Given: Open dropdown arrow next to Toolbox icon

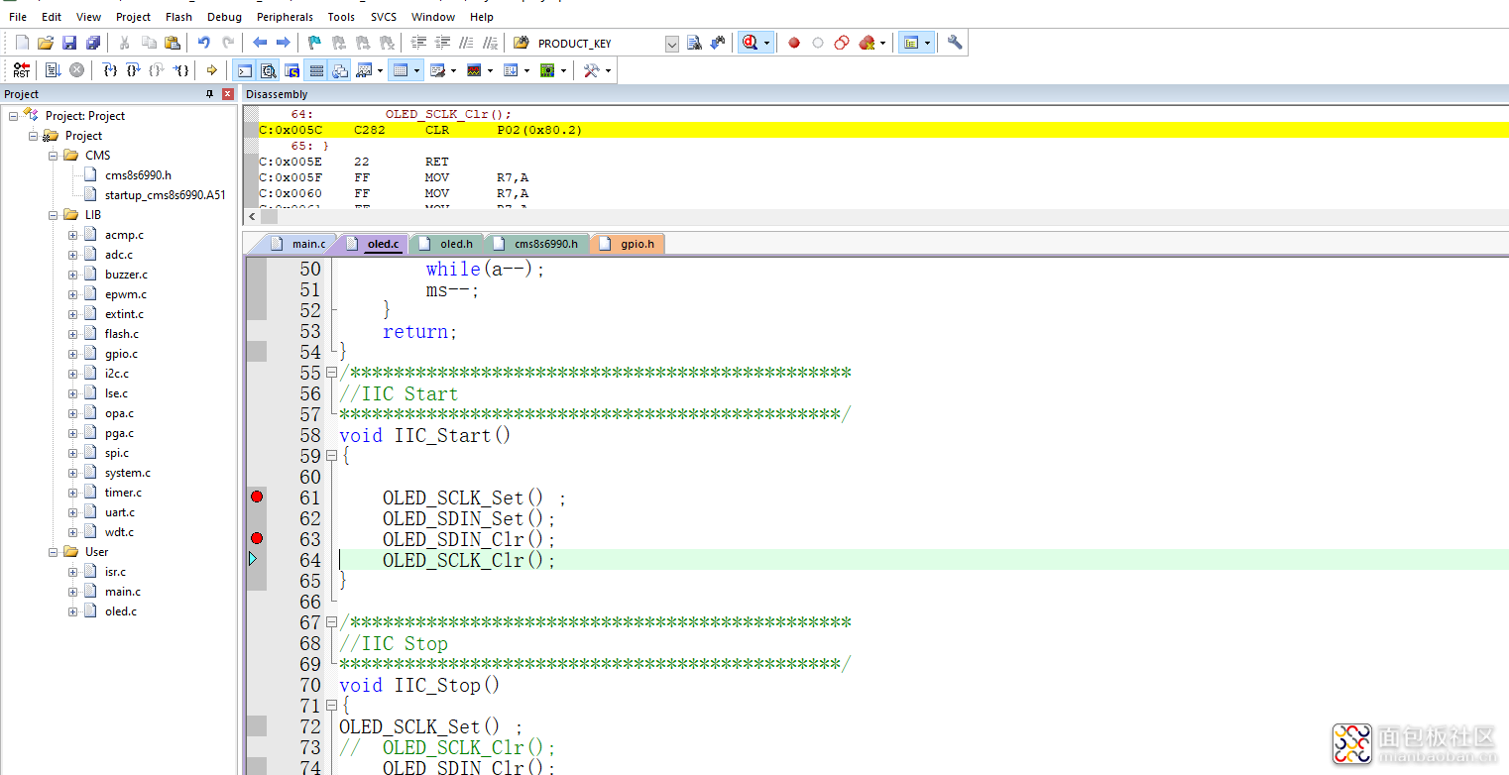Looking at the screenshot, I should pos(608,70).
